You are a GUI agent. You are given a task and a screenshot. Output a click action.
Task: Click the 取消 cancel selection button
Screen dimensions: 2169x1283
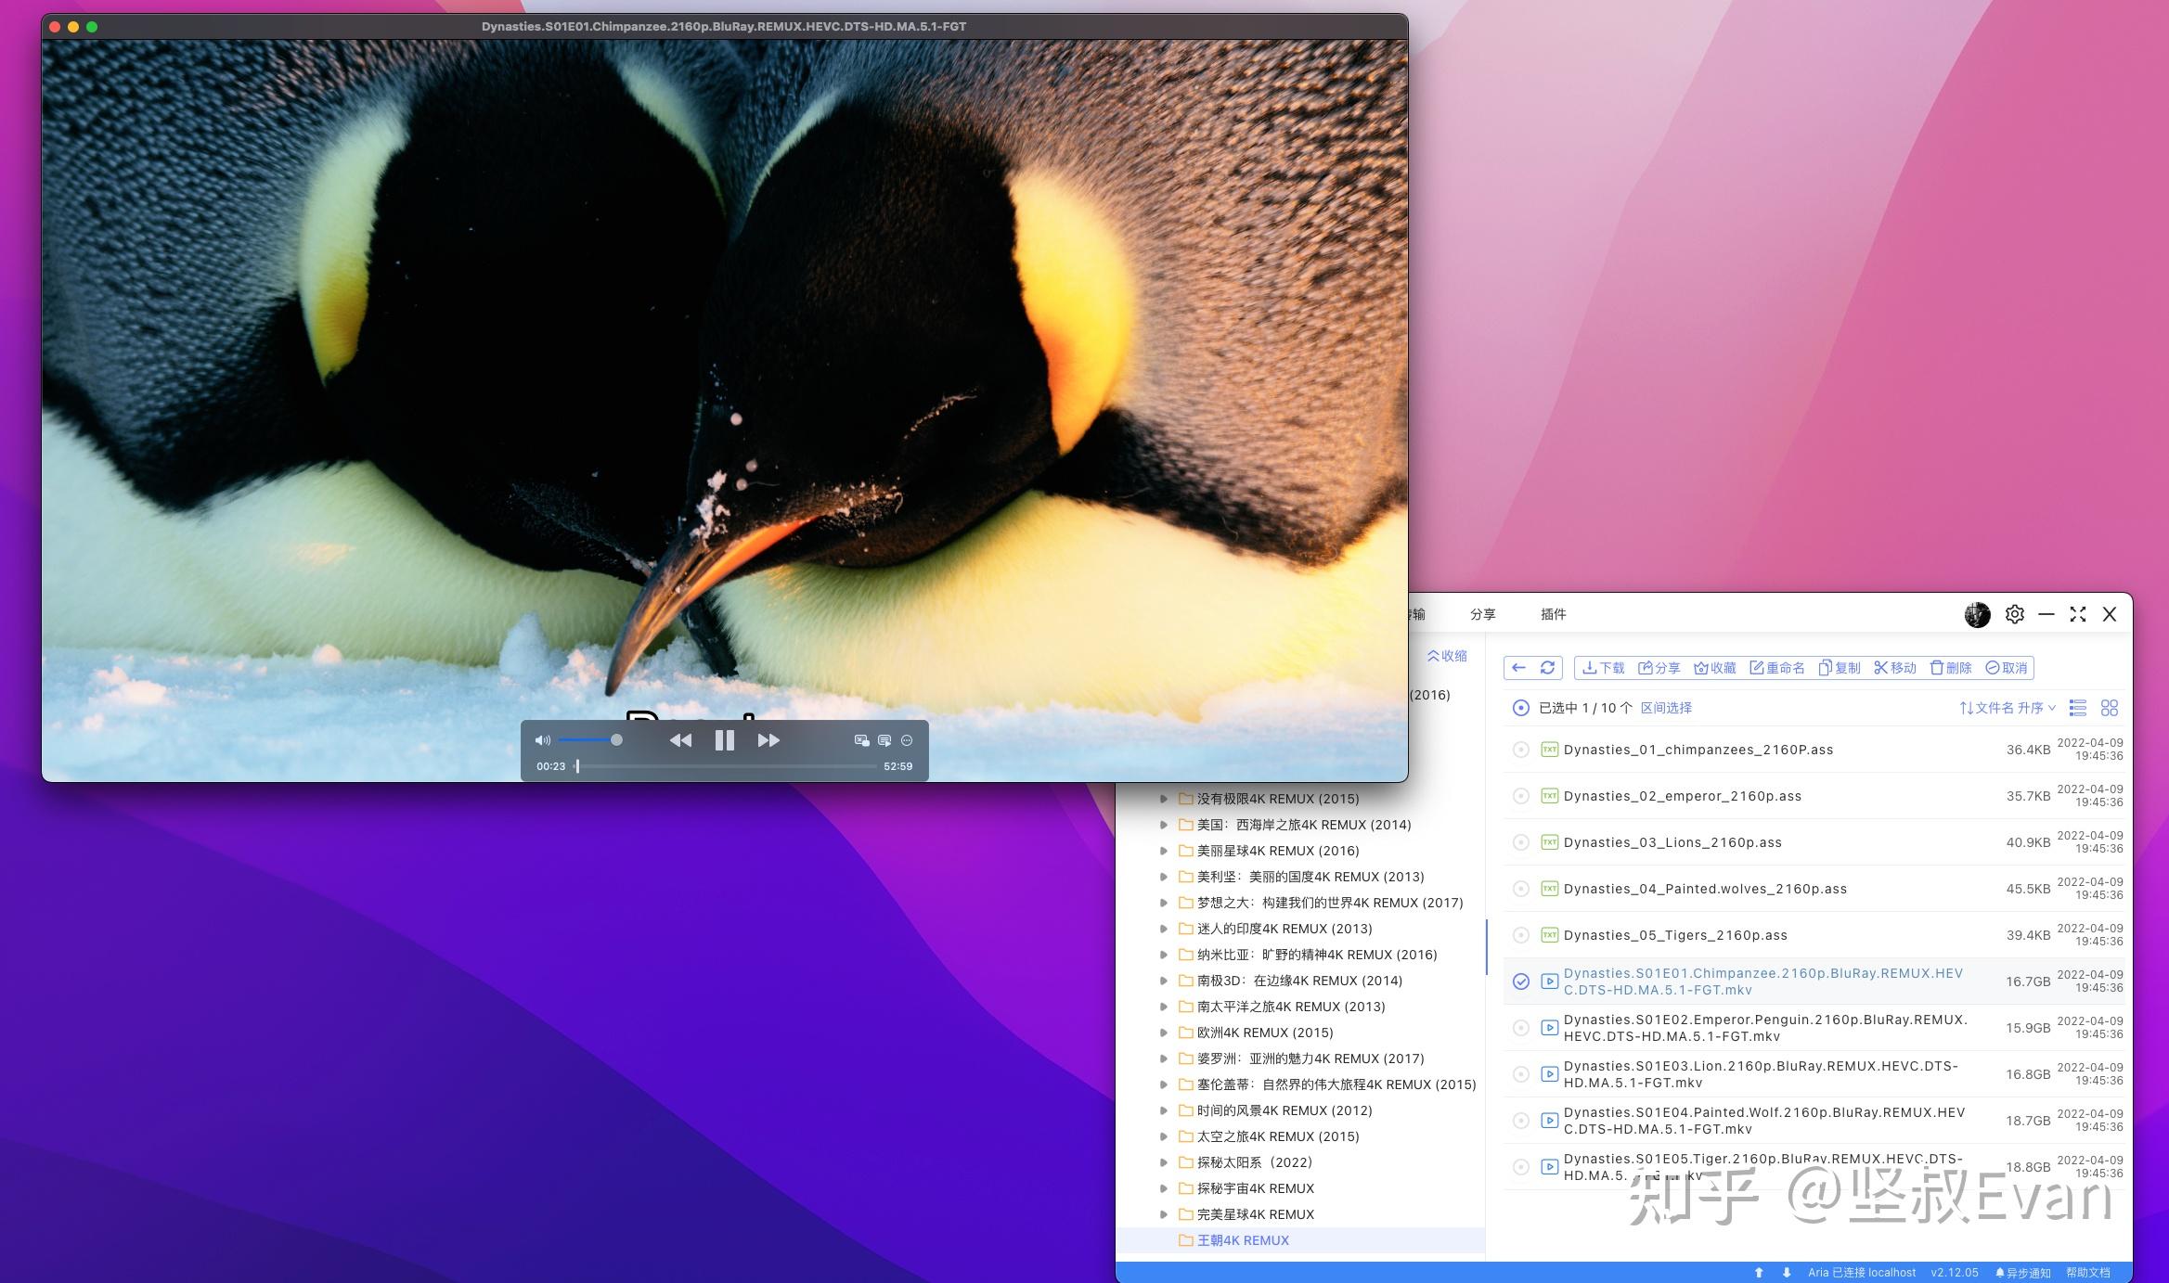(2007, 668)
